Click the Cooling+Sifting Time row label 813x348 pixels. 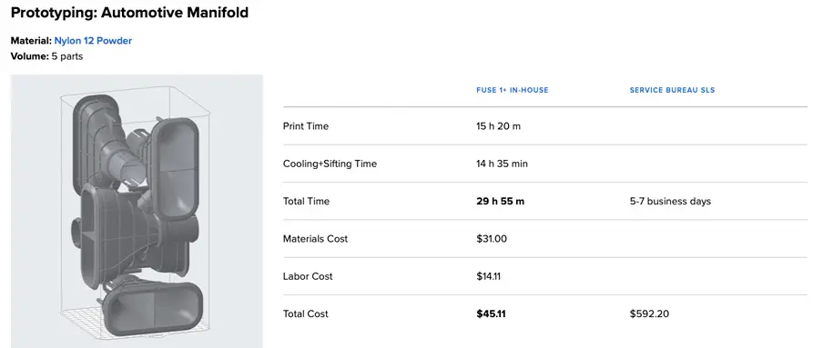(x=330, y=164)
